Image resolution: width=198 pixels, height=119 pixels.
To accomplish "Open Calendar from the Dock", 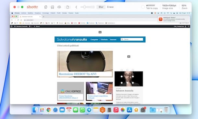I will click(x=69, y=110).
